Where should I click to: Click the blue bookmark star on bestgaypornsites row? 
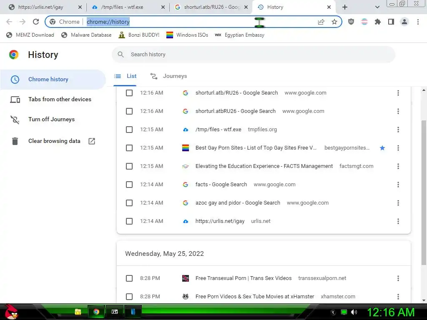pyautogui.click(x=382, y=148)
